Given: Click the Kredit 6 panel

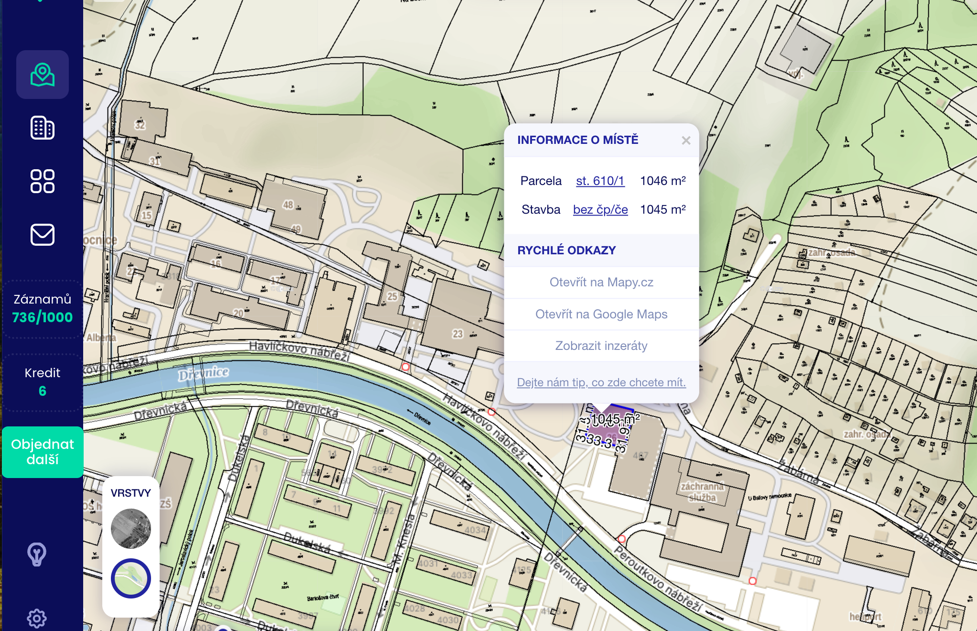Looking at the screenshot, I should coord(43,382).
